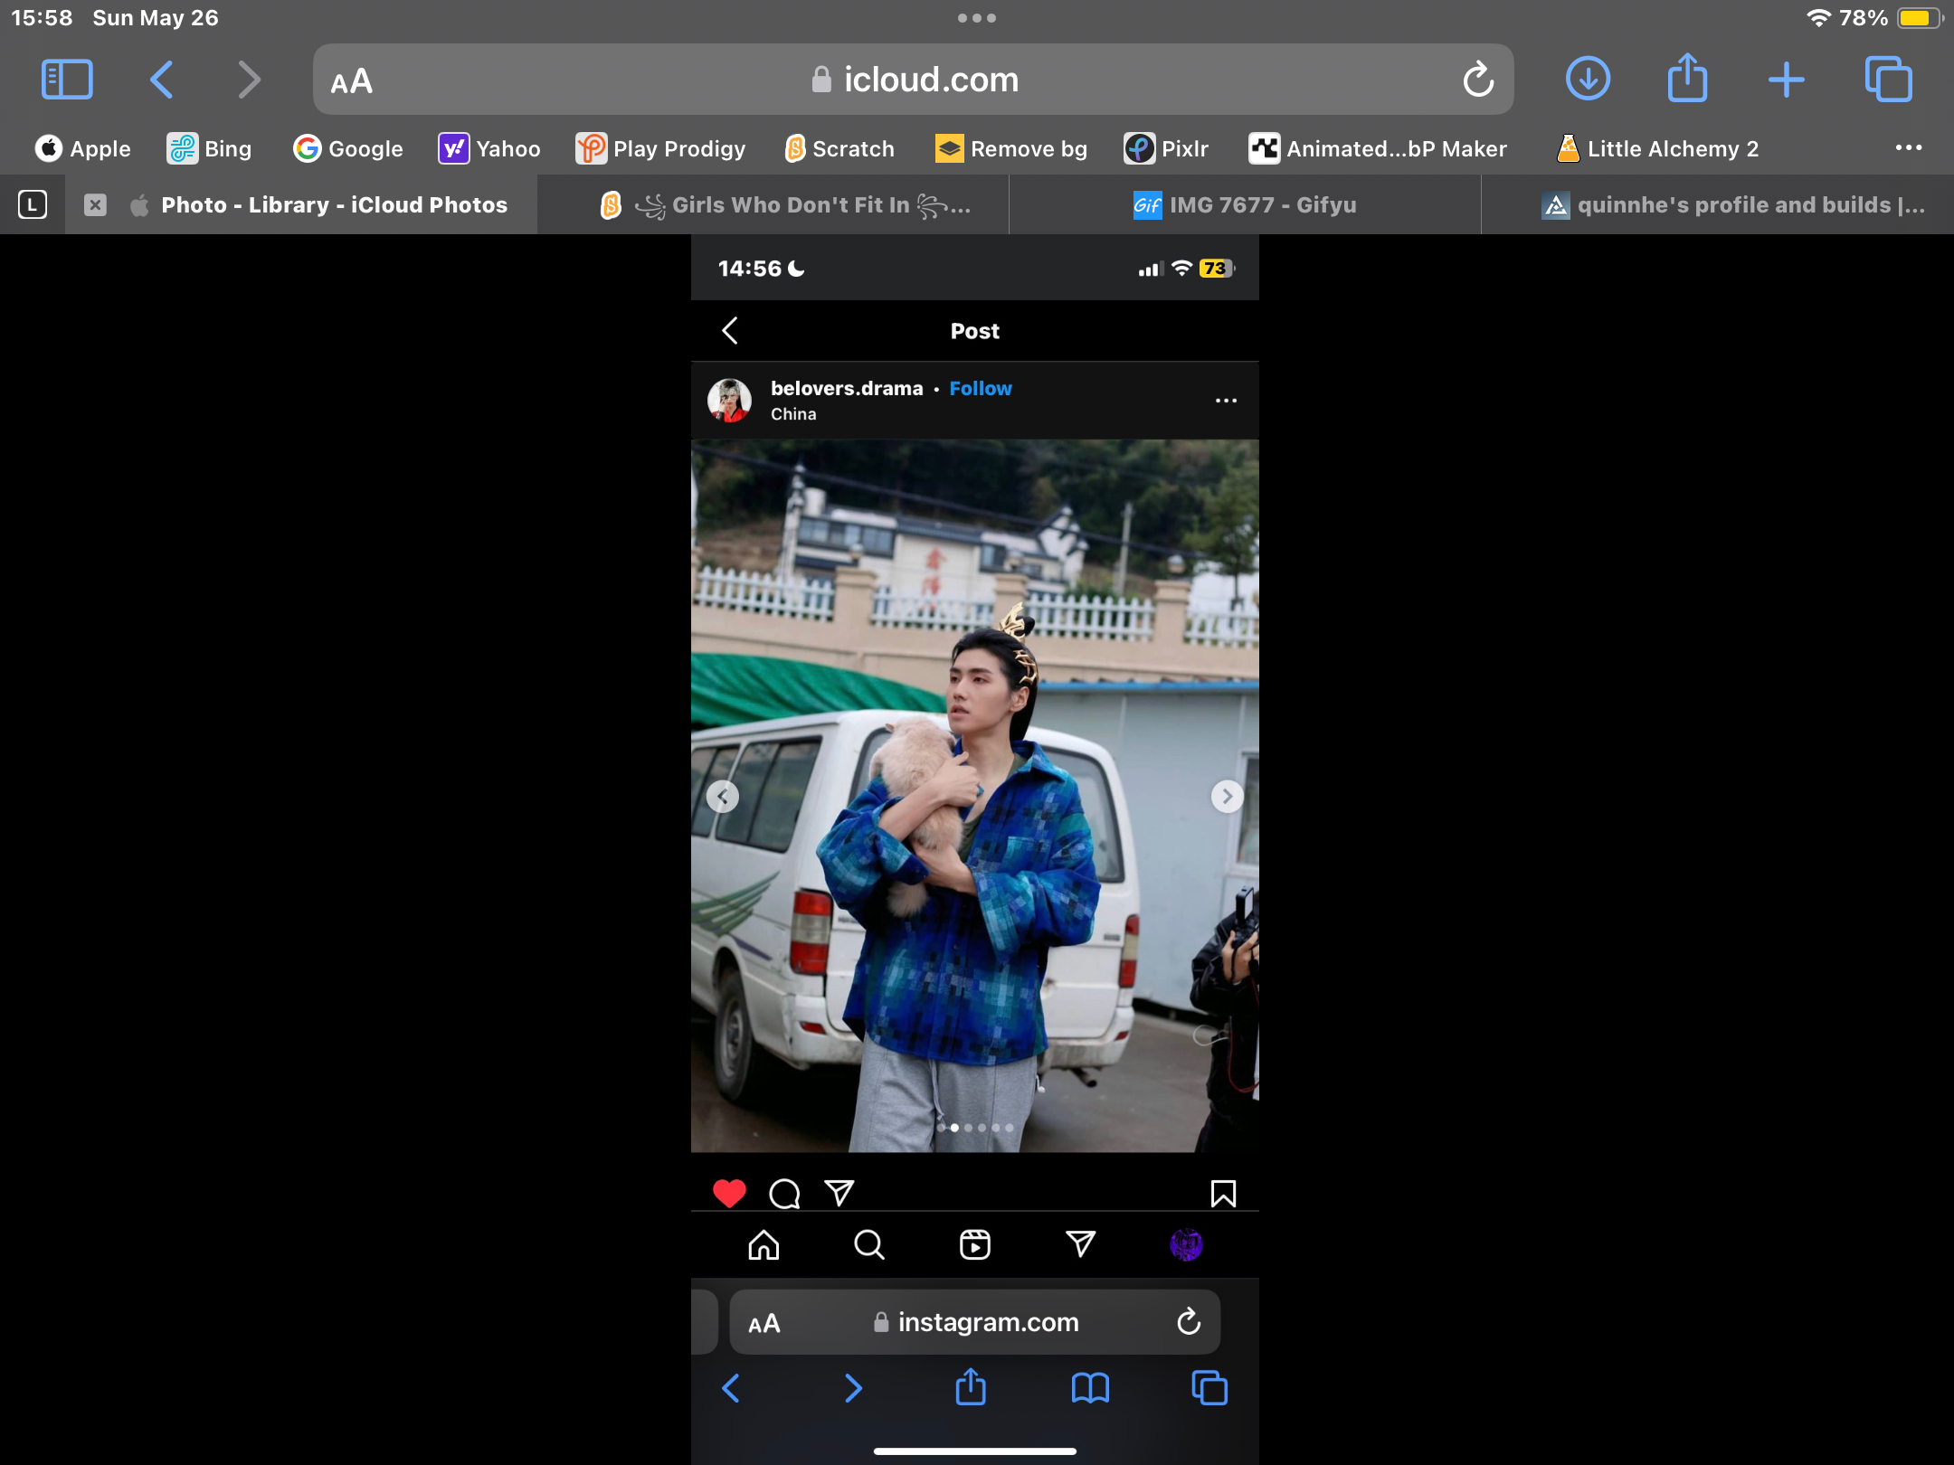Close the iCloud Photos tab
The width and height of the screenshot is (1954, 1465).
95,205
